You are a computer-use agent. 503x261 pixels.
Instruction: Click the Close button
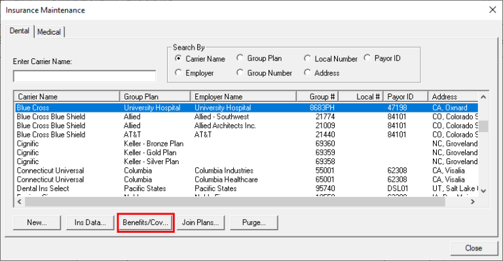(474, 248)
